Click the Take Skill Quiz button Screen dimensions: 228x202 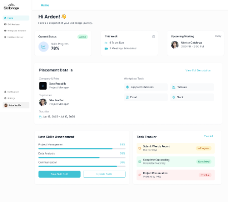tap(60, 174)
